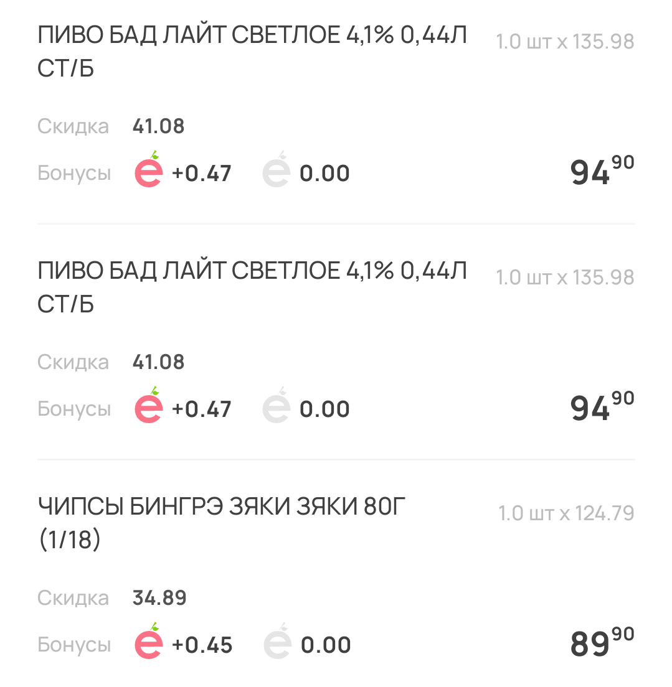Open the ЧИПСЫ БИНГРЭ ЗЯКИ ЗЯКИ item title
The image size is (672, 687).
pyautogui.click(x=222, y=523)
